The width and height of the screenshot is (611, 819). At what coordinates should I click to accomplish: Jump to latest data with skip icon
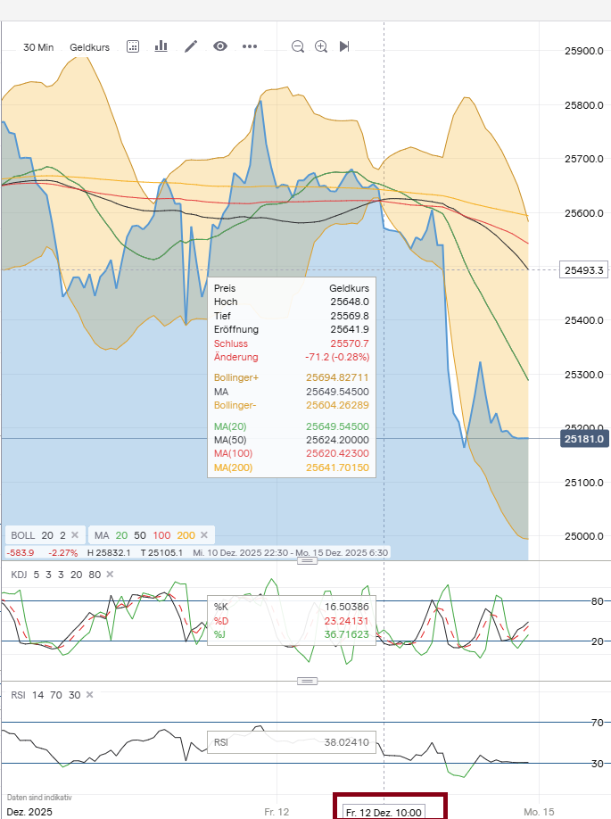click(x=344, y=46)
